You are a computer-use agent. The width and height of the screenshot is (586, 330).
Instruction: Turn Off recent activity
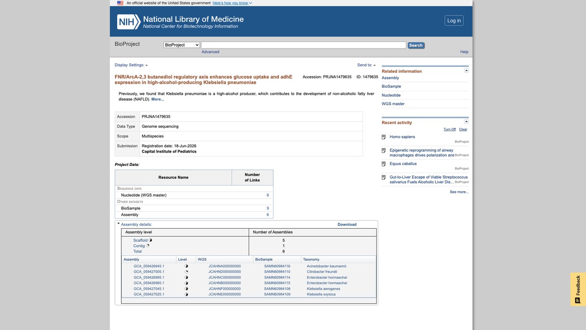[x=450, y=129]
